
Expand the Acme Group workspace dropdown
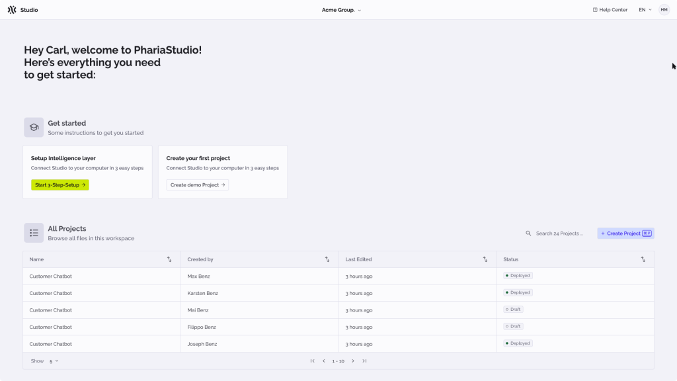click(341, 10)
